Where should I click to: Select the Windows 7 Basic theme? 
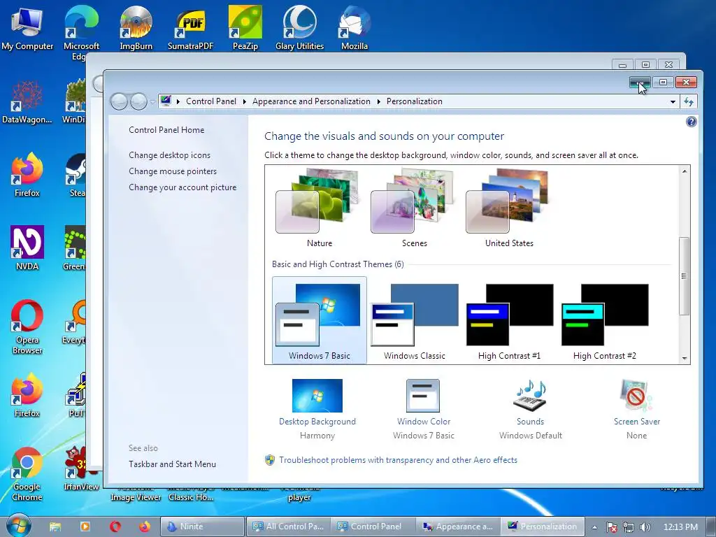319,320
